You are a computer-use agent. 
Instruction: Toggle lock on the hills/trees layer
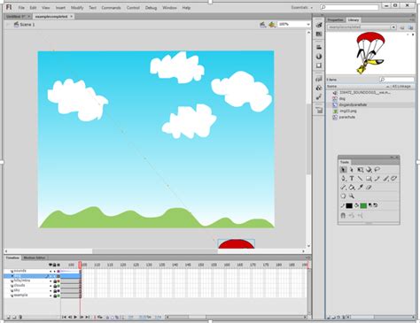(x=55, y=281)
